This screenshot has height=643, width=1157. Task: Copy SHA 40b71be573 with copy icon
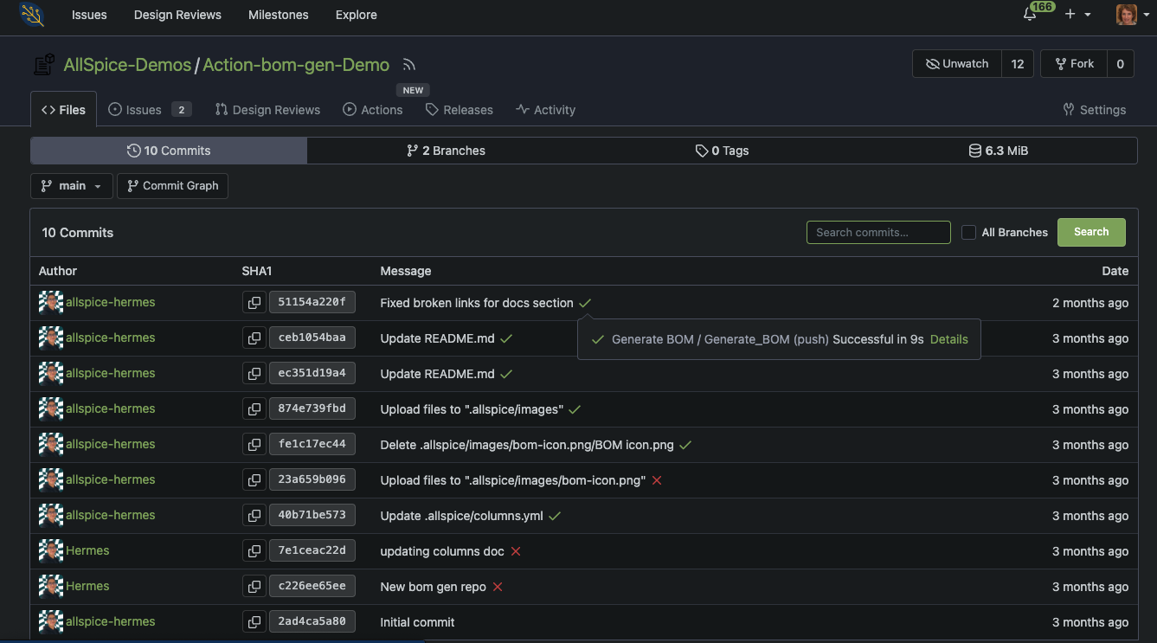tap(254, 516)
